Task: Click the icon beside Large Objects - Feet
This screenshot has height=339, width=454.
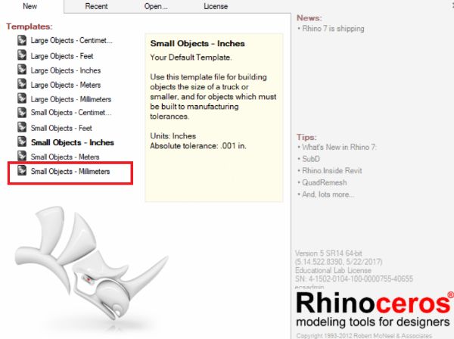Action: click(x=22, y=55)
